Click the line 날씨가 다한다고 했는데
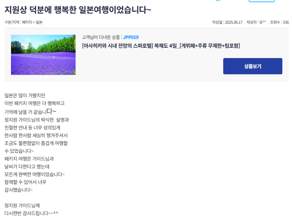Viewport: 293px width, 220px height. coord(27,167)
